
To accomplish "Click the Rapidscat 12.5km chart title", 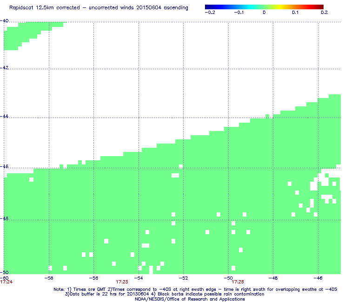I will pos(99,8).
